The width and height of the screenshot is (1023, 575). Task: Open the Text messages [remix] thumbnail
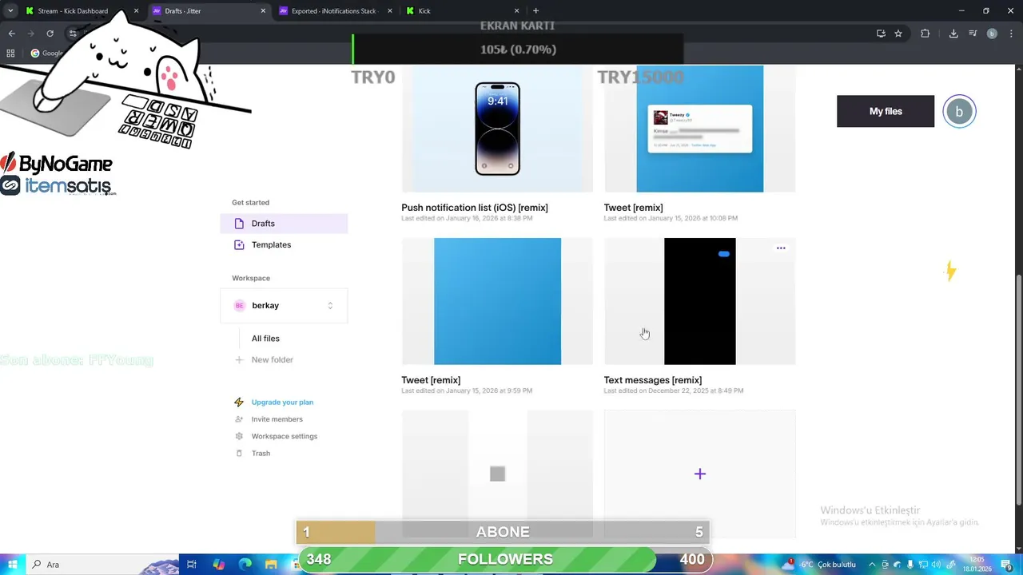pyautogui.click(x=699, y=301)
